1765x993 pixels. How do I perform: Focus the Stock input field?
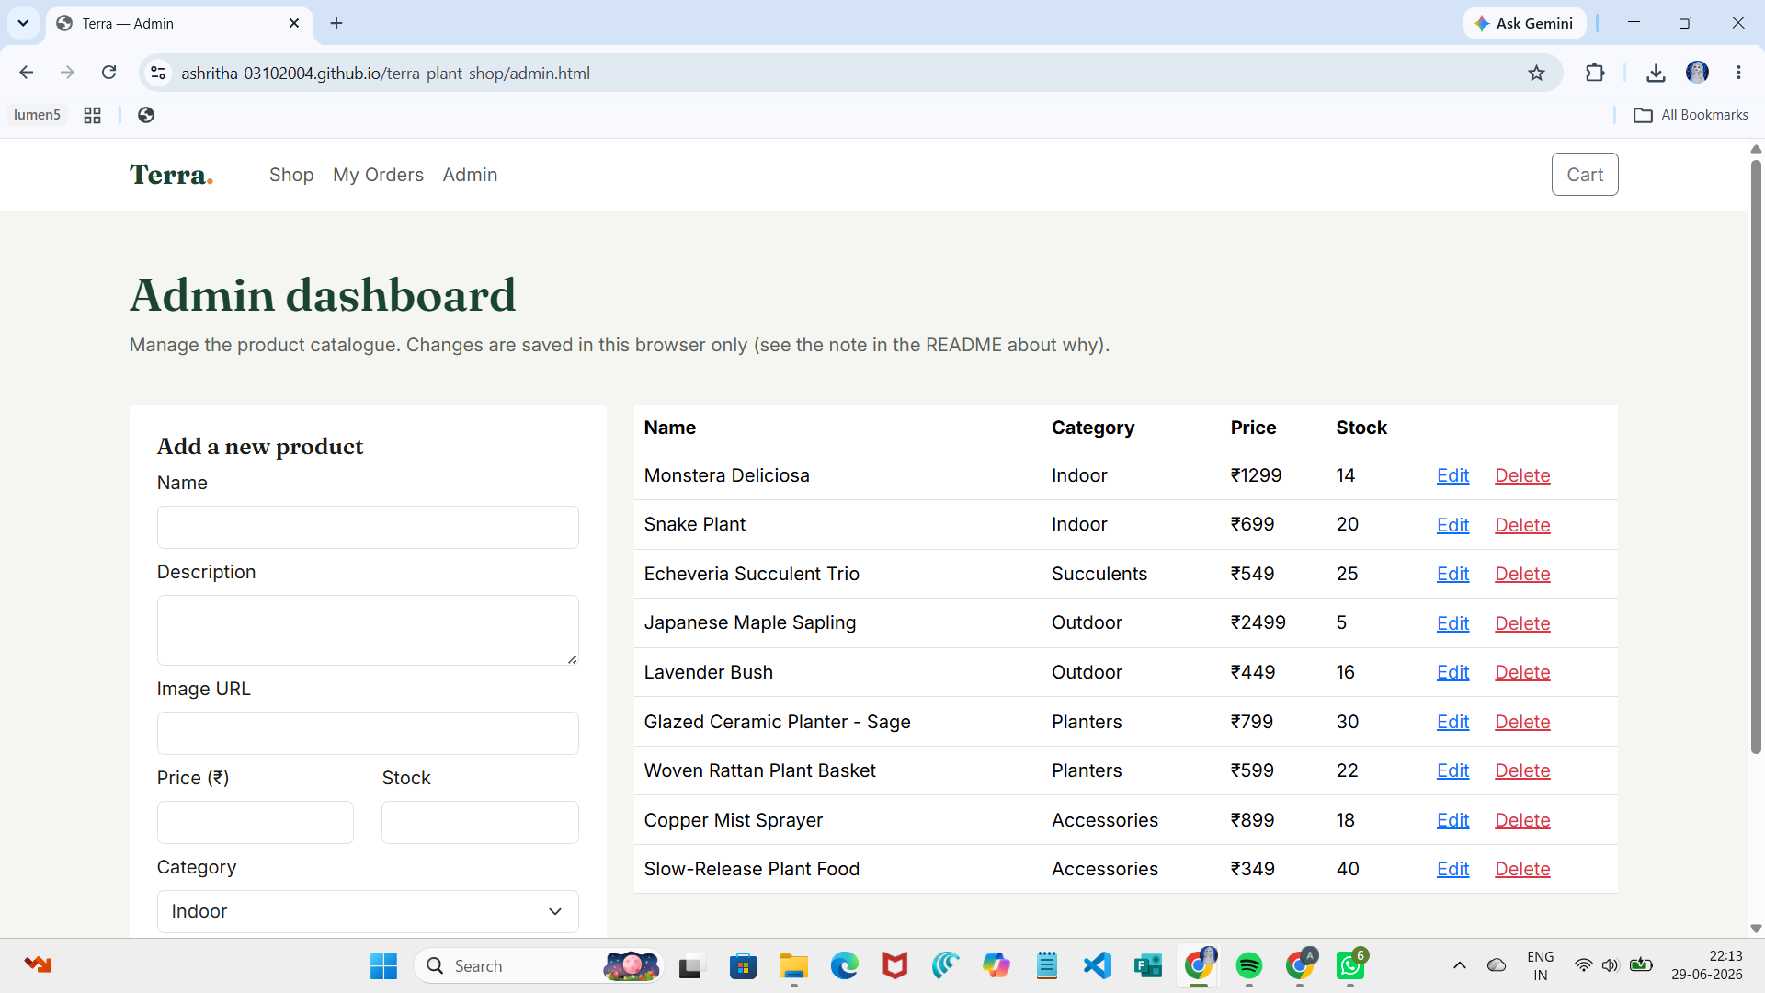pyautogui.click(x=480, y=822)
